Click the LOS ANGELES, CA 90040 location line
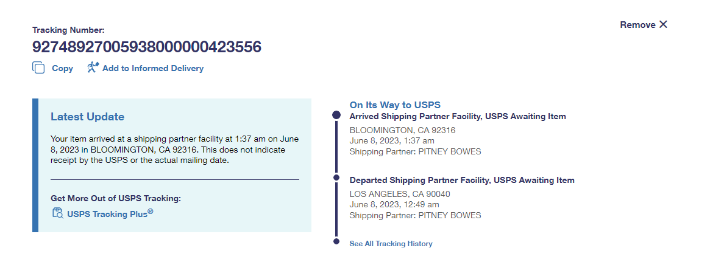 399,194
